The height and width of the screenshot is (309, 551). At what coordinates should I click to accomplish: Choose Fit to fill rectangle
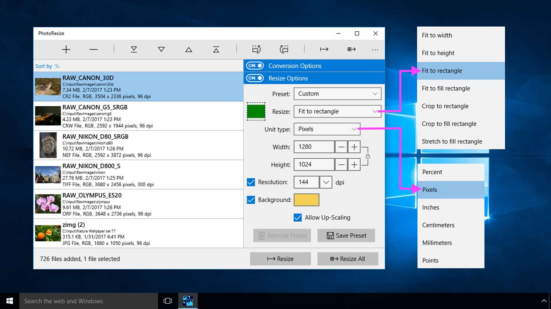(461, 89)
